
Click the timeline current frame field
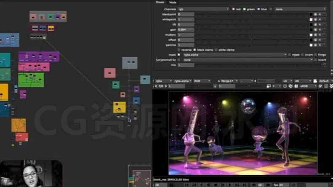point(161,185)
